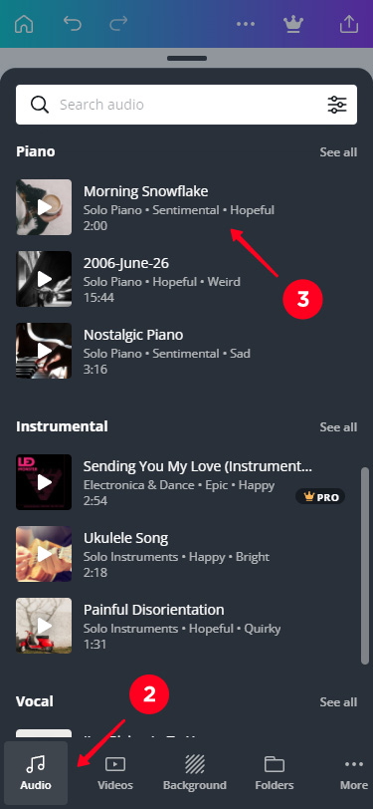Screen dimensions: 373x809
Task: Play the Morning Snowflake track
Action: point(44,207)
